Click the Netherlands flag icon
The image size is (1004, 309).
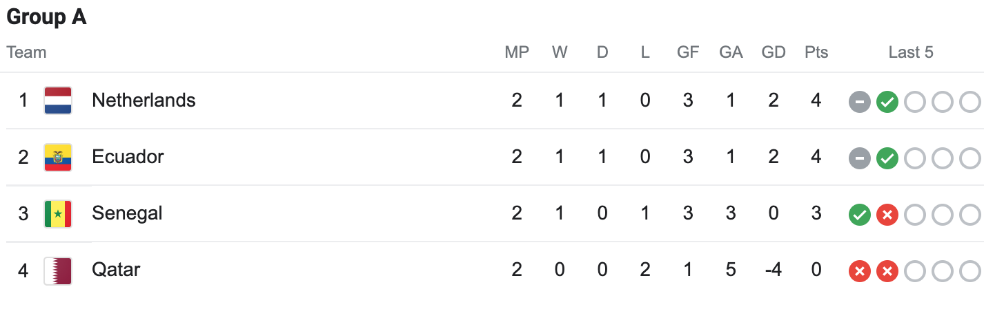(x=58, y=100)
